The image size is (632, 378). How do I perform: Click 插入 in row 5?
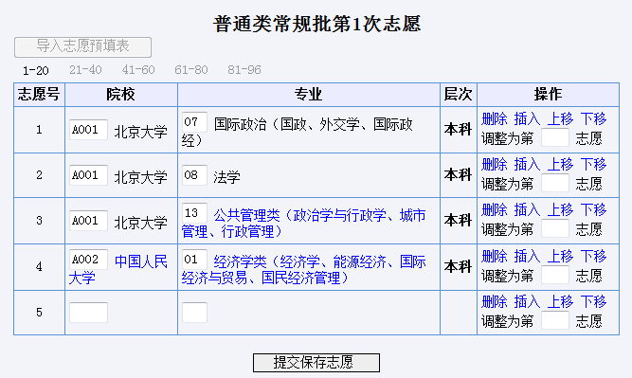coord(527,302)
